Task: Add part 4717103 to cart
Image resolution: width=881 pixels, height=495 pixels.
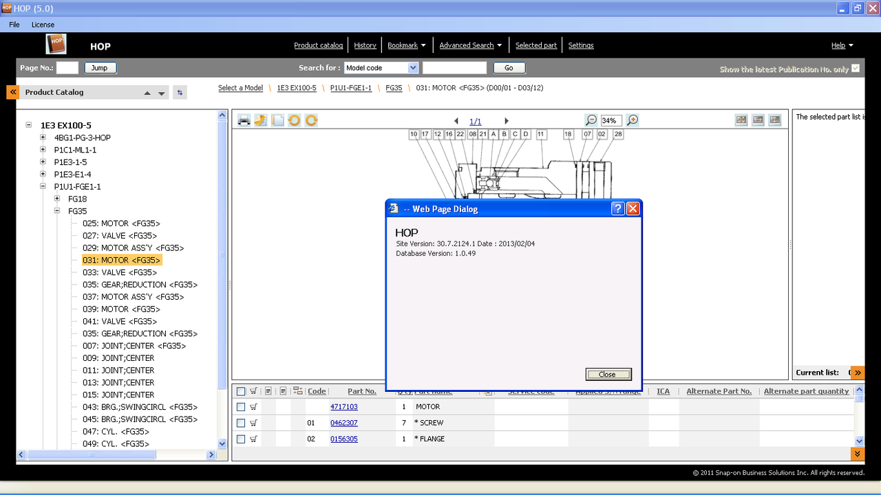Action: [253, 407]
